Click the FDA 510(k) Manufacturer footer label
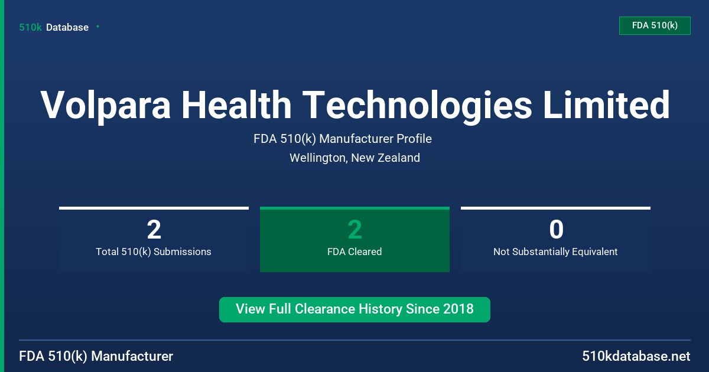The height and width of the screenshot is (372, 709). [96, 357]
